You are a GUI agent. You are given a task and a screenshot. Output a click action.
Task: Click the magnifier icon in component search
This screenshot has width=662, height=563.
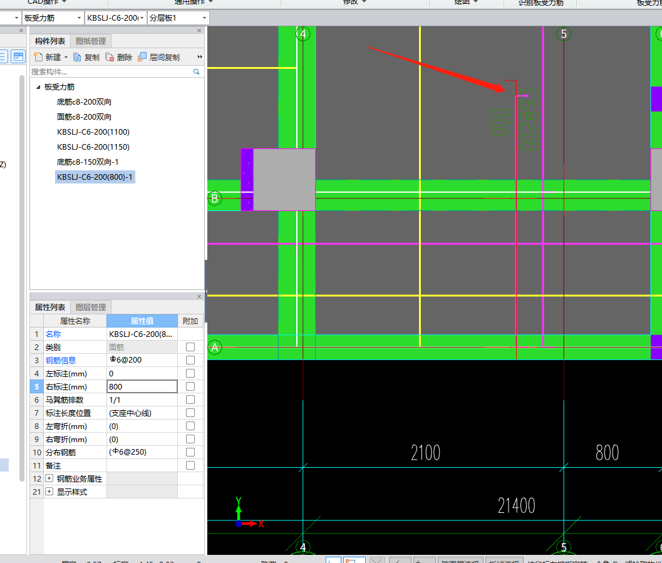196,72
